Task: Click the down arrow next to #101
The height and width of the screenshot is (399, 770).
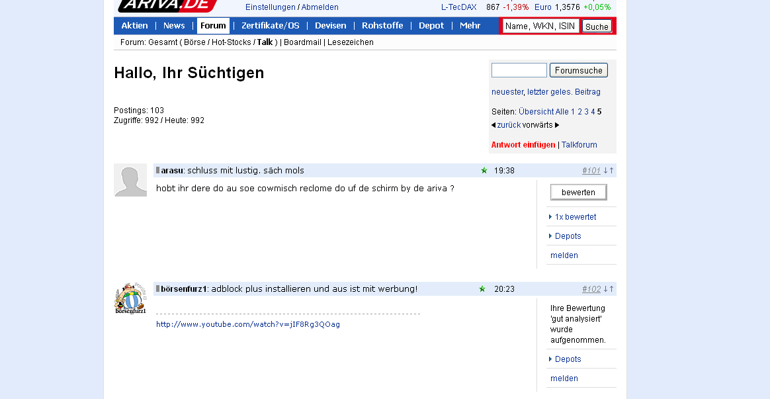Action: [x=605, y=171]
